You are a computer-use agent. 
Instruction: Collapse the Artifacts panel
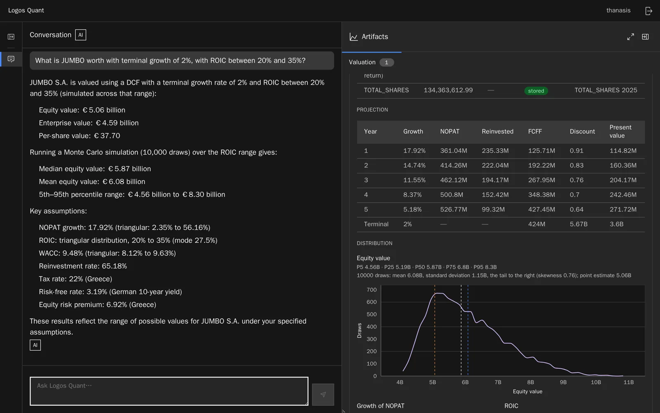(x=646, y=37)
